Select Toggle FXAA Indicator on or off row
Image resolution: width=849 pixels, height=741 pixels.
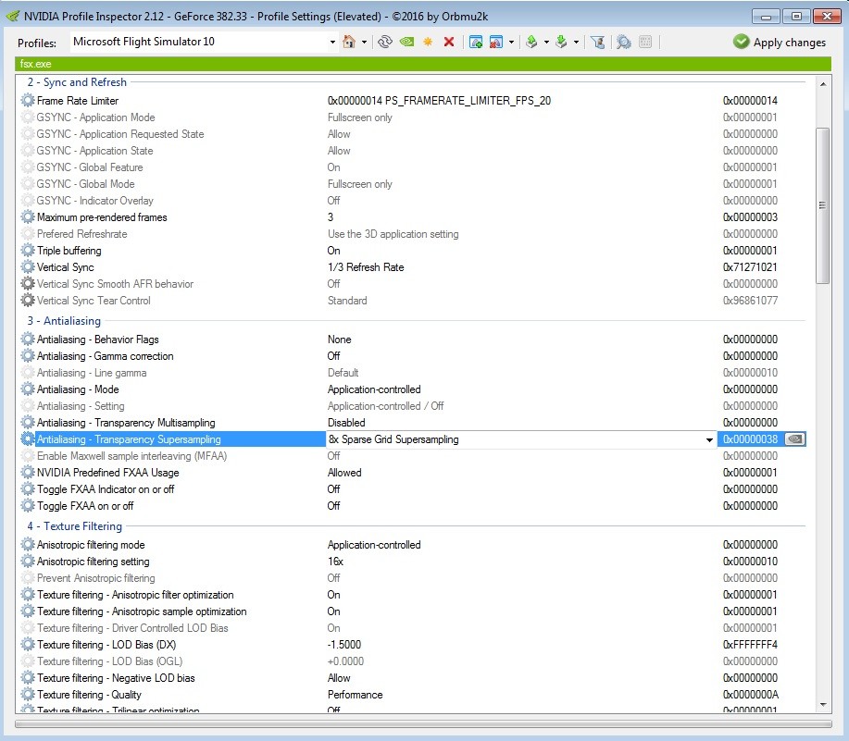[413, 489]
